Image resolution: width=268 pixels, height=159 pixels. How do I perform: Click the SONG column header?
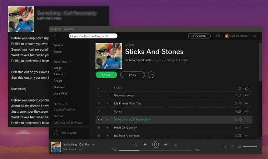coord(118,88)
